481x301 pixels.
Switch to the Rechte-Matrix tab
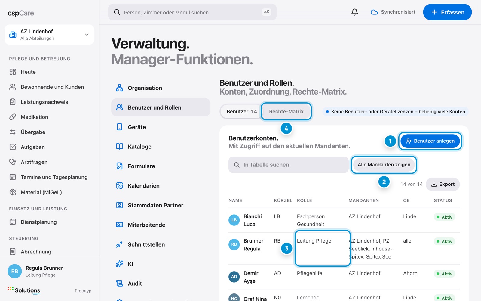click(286, 111)
